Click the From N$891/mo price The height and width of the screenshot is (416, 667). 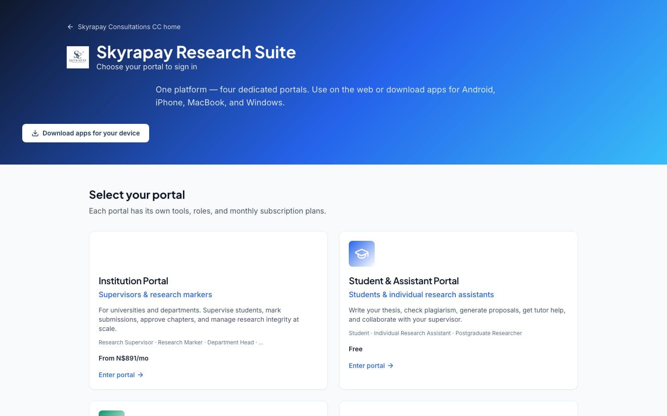point(124,358)
